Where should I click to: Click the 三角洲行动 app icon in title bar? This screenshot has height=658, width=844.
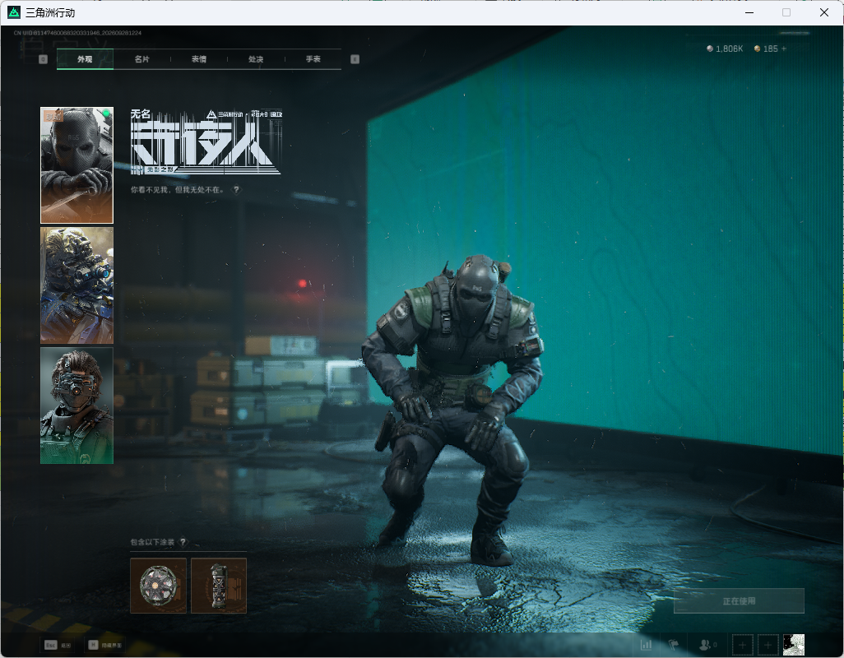click(14, 12)
